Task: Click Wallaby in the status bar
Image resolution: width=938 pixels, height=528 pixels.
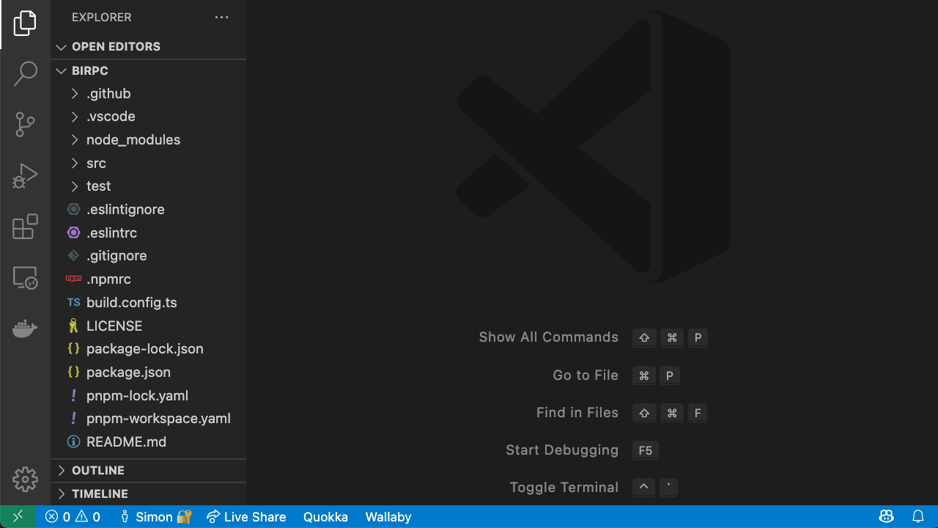Action: [388, 517]
